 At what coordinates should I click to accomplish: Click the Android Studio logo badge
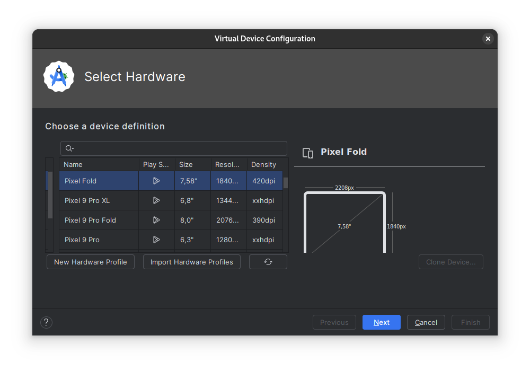[x=59, y=76]
